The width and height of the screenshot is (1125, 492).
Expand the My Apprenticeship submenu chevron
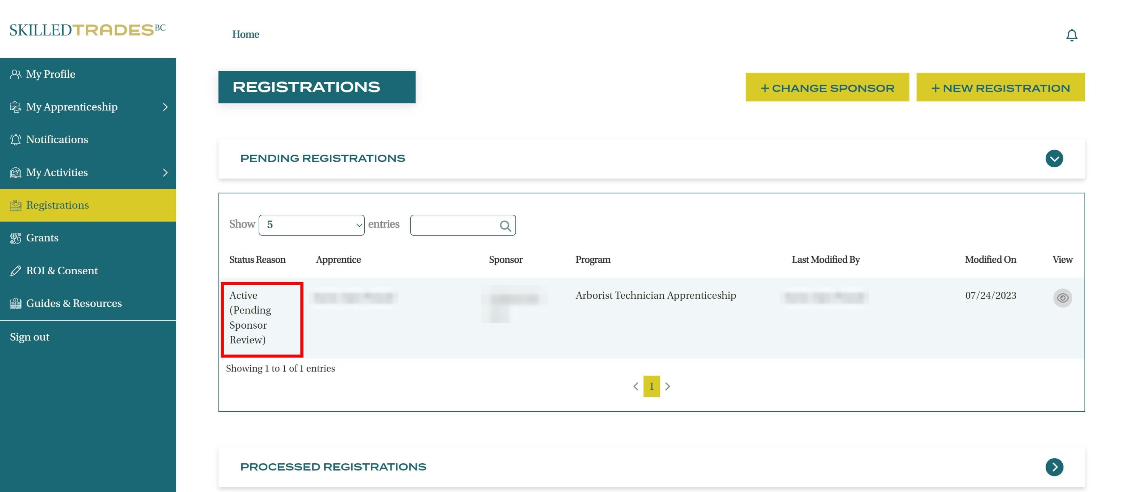point(165,107)
